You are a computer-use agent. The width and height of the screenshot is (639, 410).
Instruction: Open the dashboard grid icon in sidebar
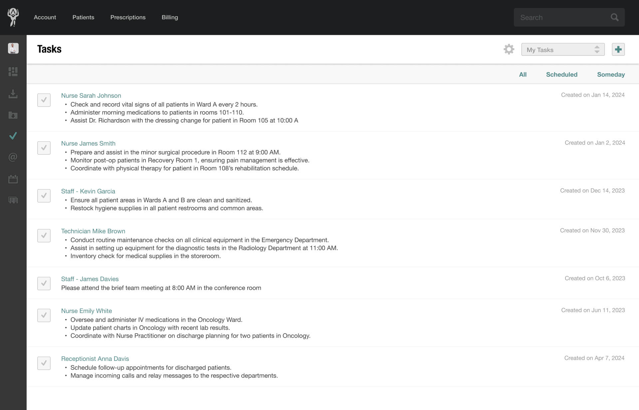pyautogui.click(x=13, y=72)
